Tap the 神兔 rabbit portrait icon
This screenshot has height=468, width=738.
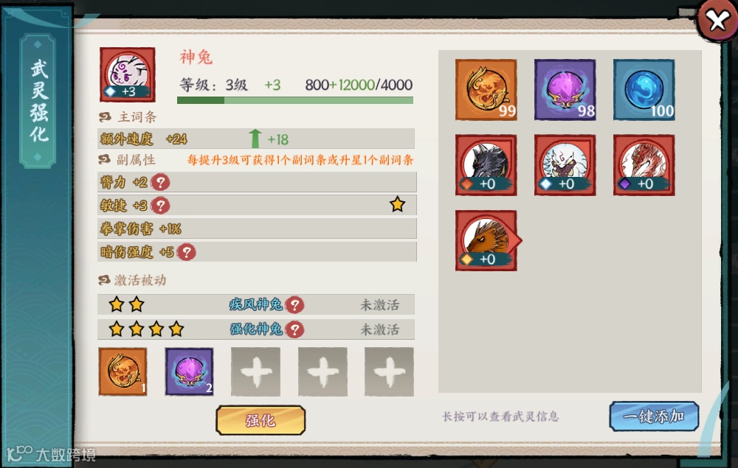coord(128,74)
